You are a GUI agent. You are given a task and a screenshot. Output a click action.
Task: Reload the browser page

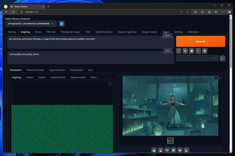(x=13, y=12)
